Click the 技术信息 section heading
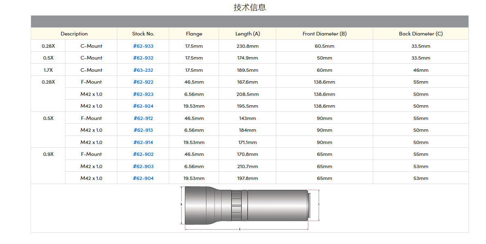This screenshot has width=486, height=244. click(250, 7)
